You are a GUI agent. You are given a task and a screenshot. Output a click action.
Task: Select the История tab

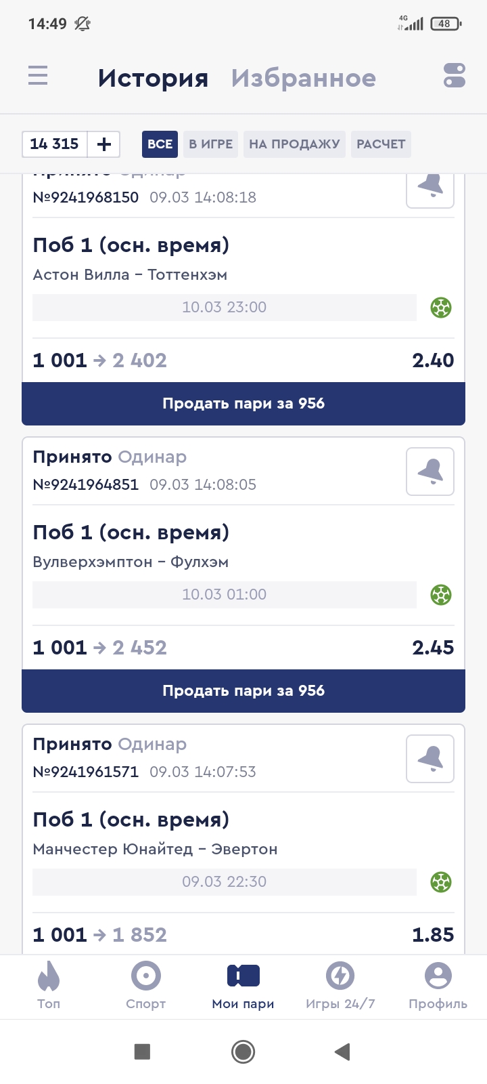click(153, 79)
